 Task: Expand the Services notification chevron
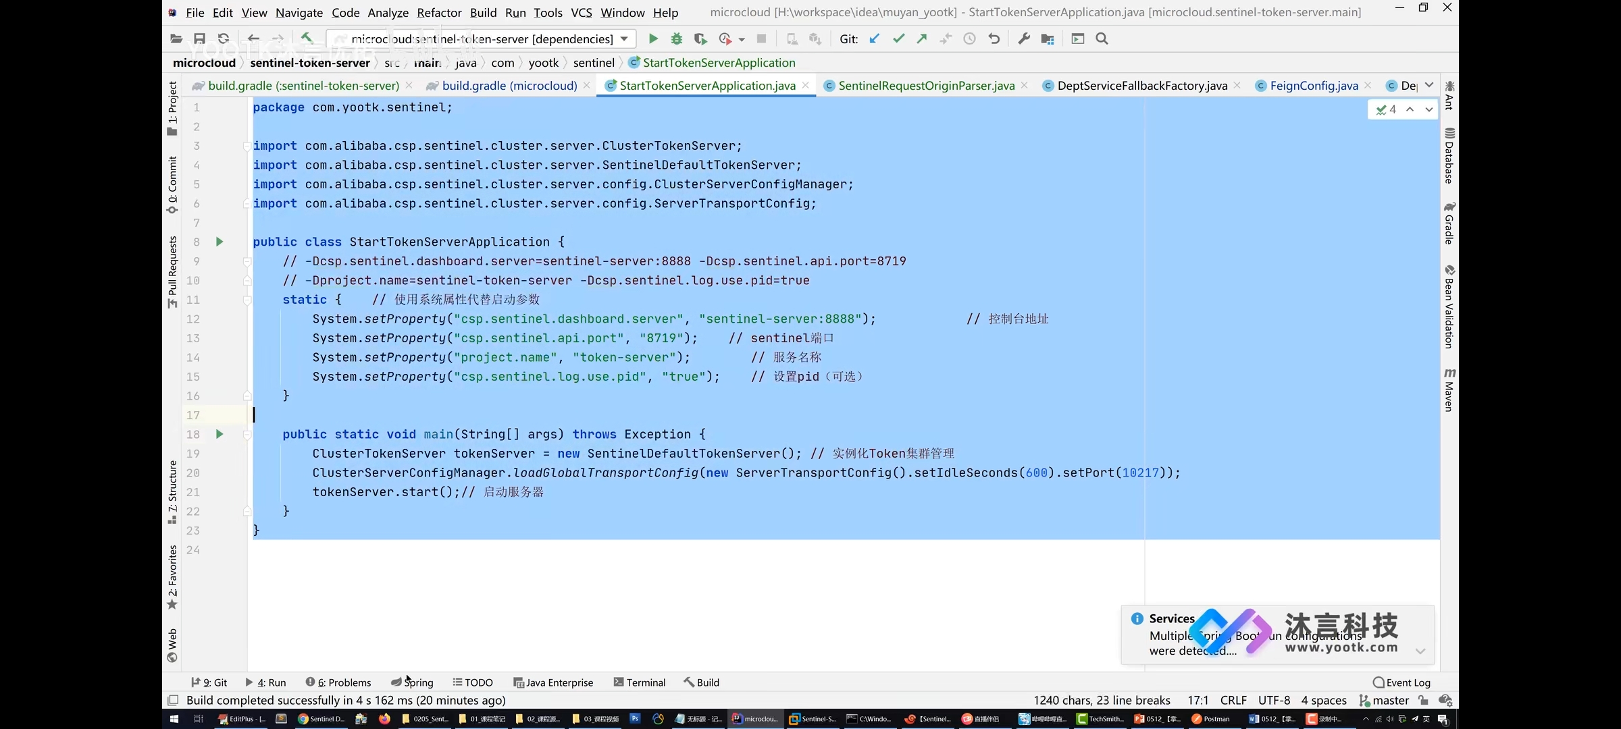(x=1420, y=651)
